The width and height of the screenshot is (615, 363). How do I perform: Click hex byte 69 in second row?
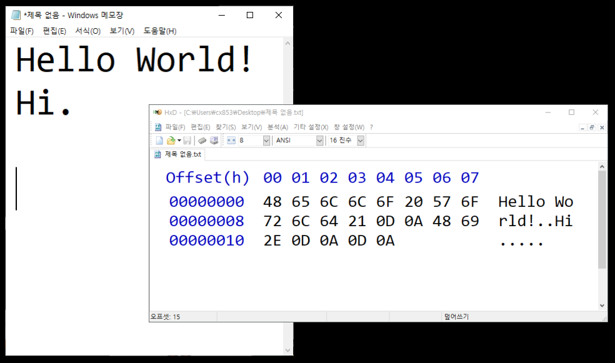pyautogui.click(x=470, y=221)
